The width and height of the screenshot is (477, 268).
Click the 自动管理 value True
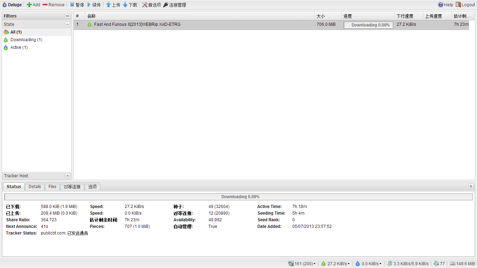[213, 226]
